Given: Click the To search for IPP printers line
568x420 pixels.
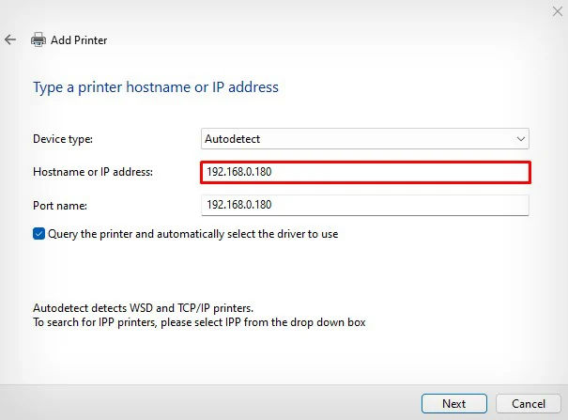Looking at the screenshot, I should click(x=199, y=322).
